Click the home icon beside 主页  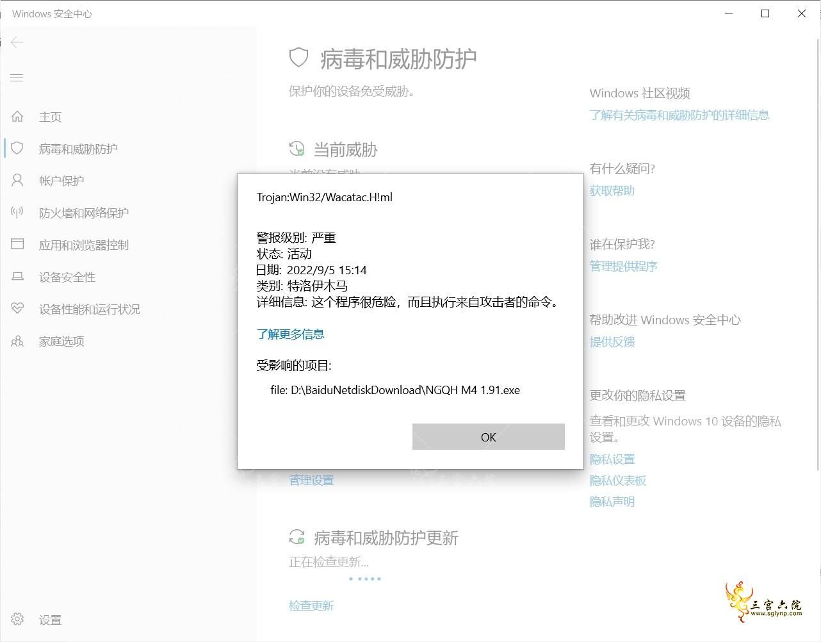[17, 117]
